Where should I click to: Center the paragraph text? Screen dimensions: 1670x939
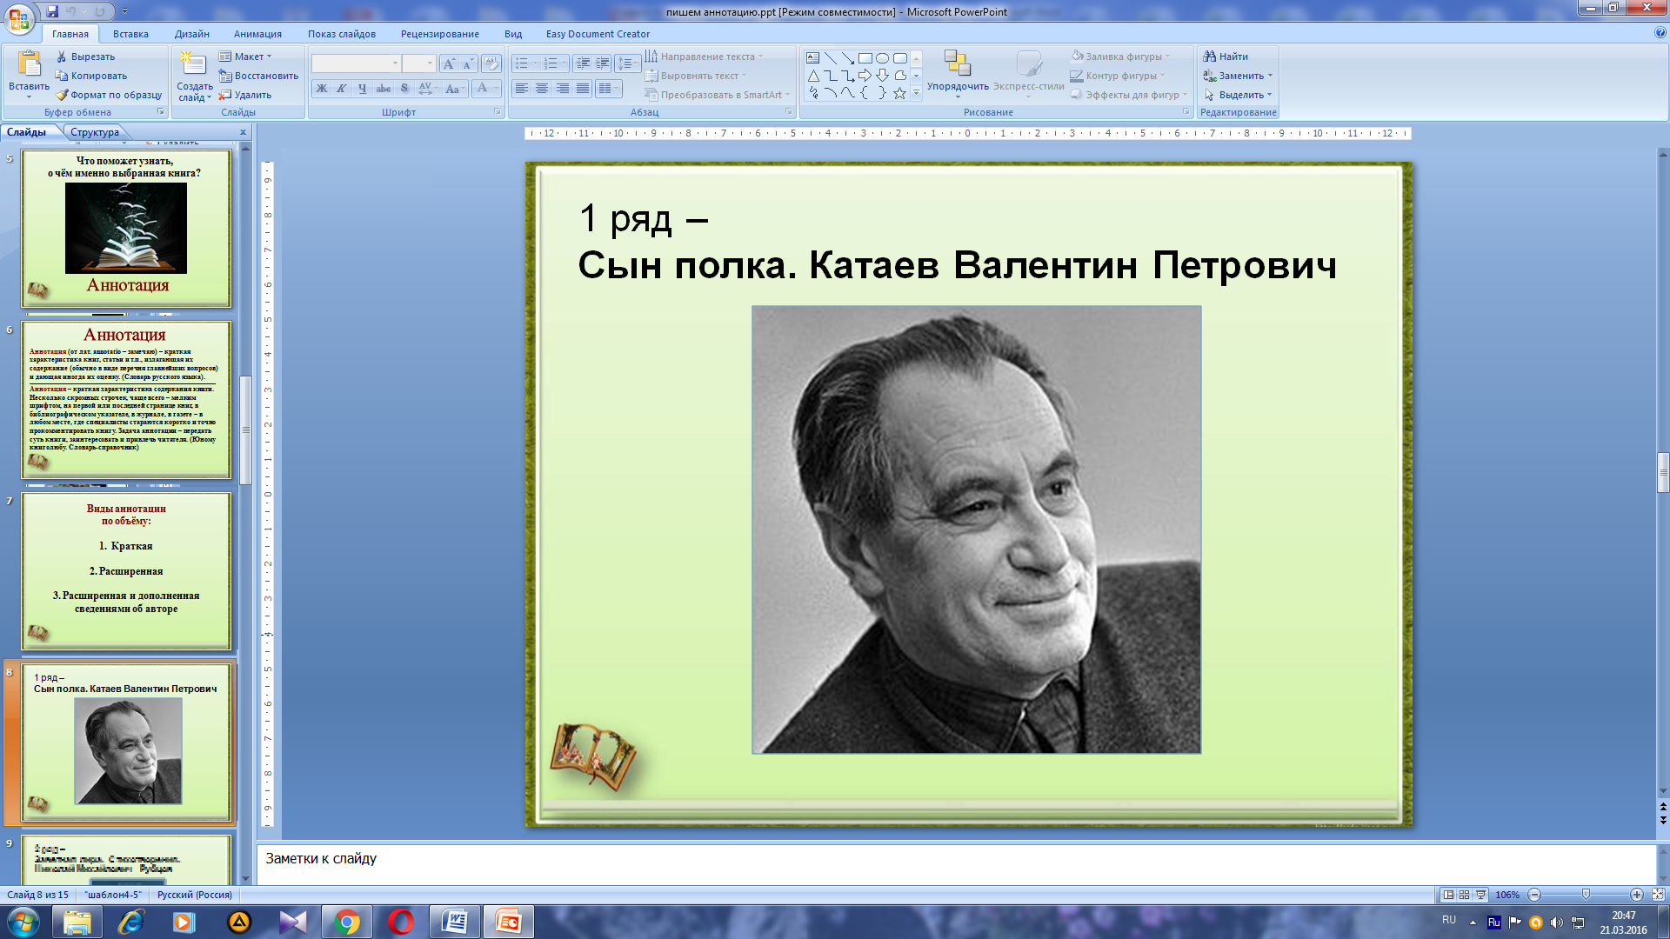(542, 89)
